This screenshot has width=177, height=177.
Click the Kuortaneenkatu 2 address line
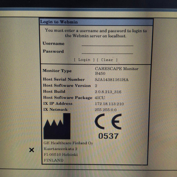tap(60, 149)
